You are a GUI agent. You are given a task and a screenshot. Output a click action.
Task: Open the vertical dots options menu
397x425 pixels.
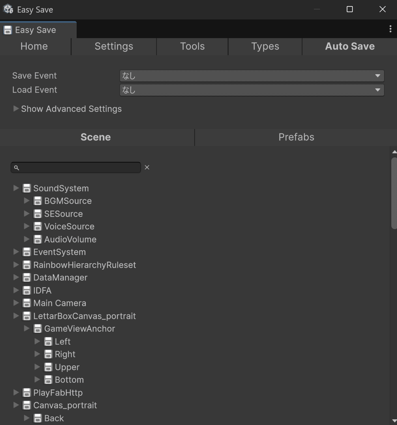[x=391, y=29]
